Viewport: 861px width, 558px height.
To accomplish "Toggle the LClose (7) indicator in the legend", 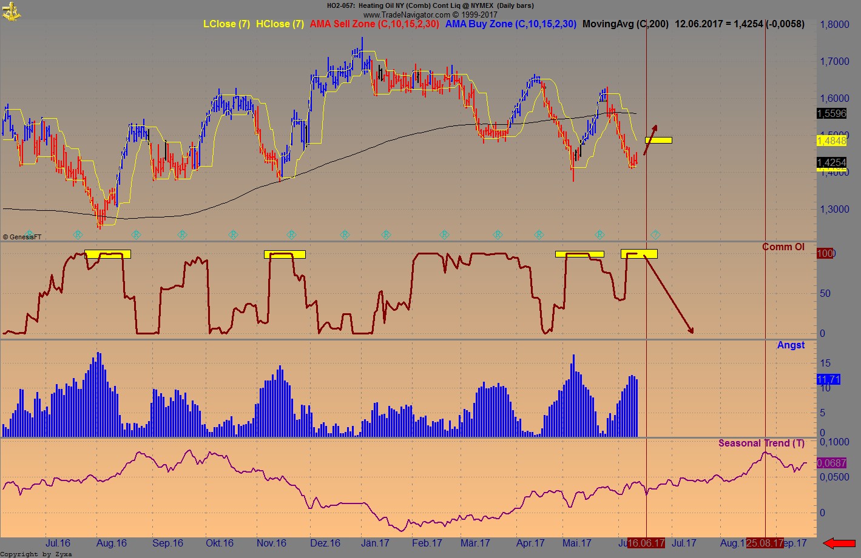I will (x=227, y=24).
